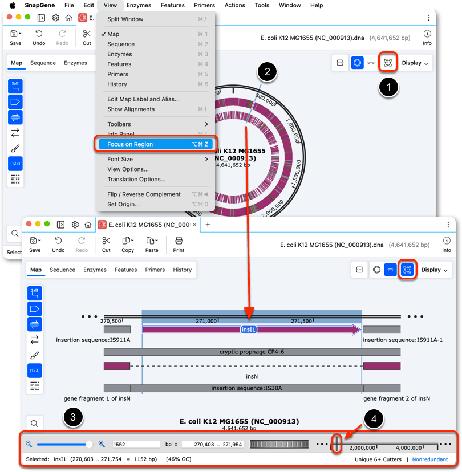462x472 pixels.
Task: Click home icon in front window
Action: pyautogui.click(x=88, y=225)
